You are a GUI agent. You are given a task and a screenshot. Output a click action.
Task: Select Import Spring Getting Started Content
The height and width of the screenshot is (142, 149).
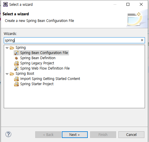(50, 79)
